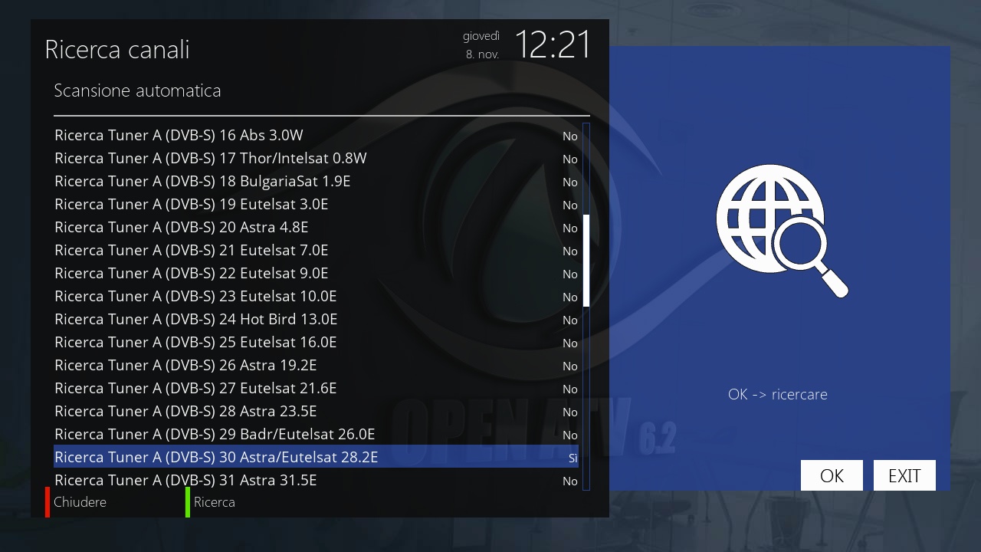The height and width of the screenshot is (552, 981).
Task: Select row 22 Eutelsat 9.0E
Action: tap(316, 273)
